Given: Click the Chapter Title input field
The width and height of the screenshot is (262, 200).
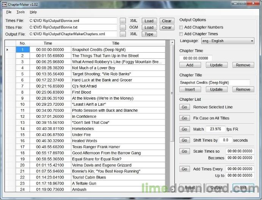Looking at the screenshot, I should coord(215,83).
